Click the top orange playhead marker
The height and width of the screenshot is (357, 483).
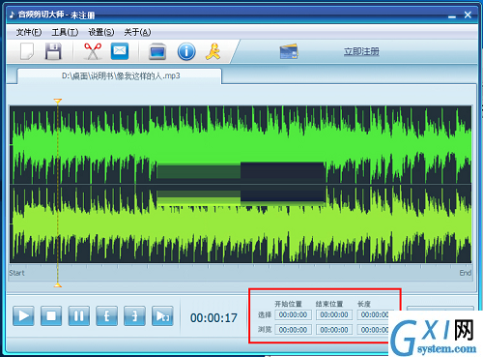(x=58, y=102)
